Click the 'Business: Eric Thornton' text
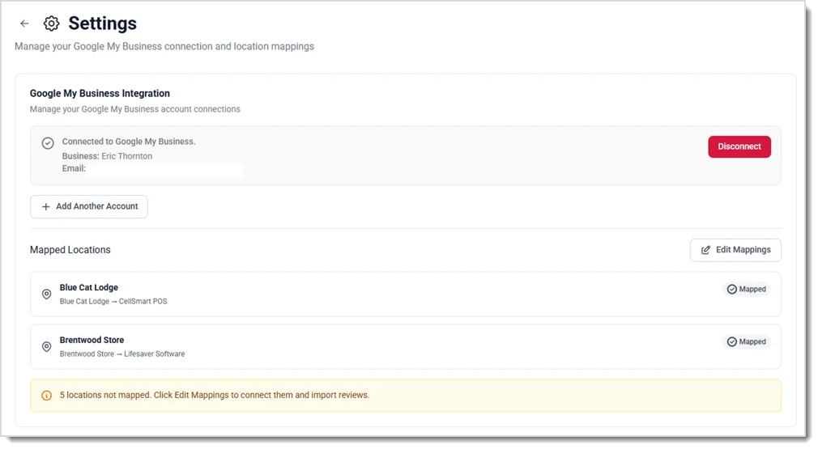 107,156
